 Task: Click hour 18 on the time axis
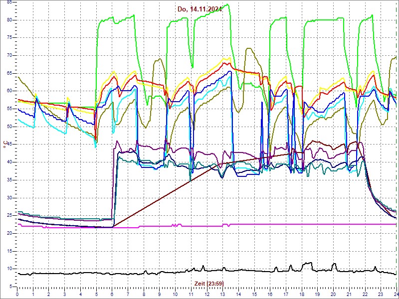coord(302,294)
